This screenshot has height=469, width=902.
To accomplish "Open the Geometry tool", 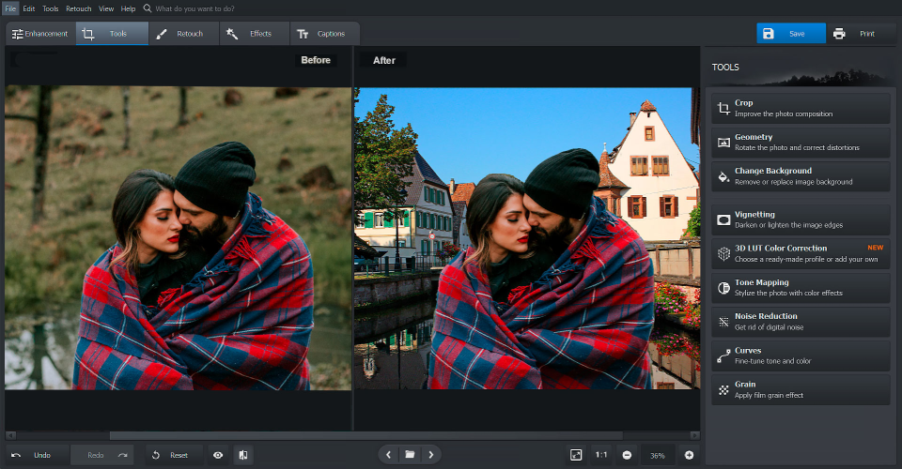I will click(x=801, y=142).
